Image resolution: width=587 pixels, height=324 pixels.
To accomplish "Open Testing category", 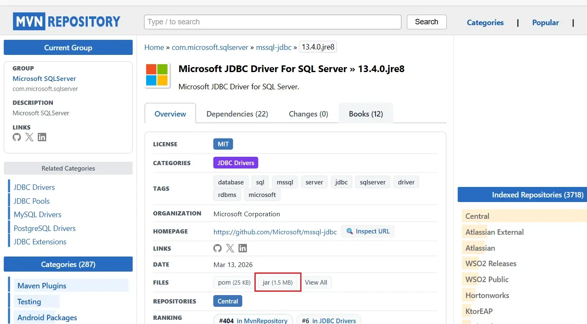I will [29, 301].
